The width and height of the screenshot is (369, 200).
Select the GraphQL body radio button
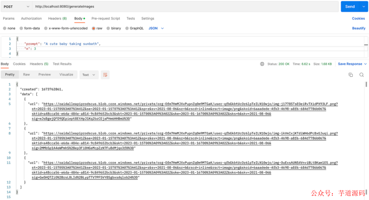(x=127, y=28)
